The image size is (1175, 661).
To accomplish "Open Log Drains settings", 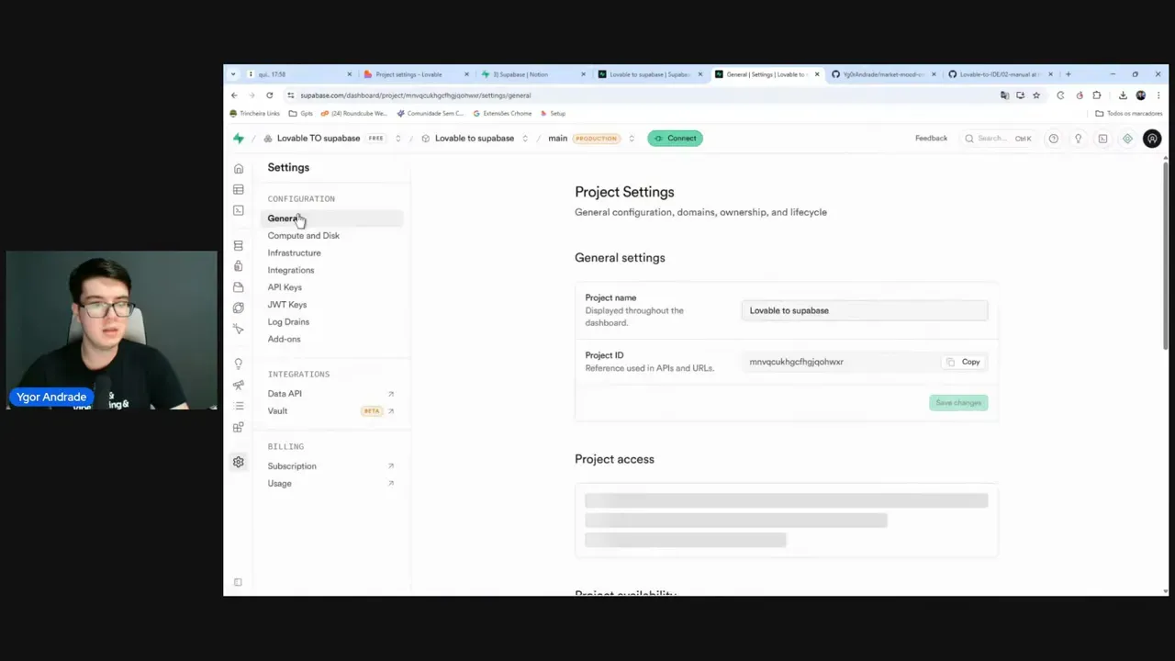I will 288,322.
